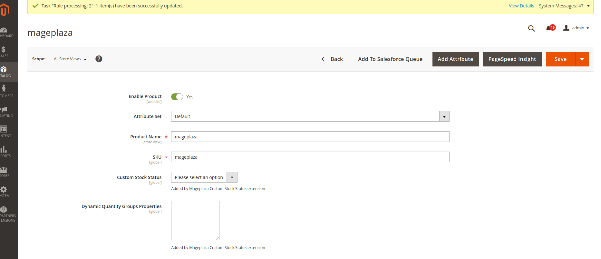
Task: Open the Sales dollar-sign menu
Action: click(4, 52)
